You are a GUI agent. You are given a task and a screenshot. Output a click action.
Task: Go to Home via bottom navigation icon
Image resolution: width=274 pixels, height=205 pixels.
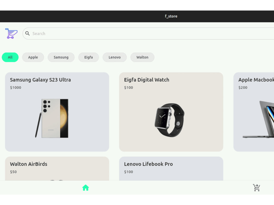pyautogui.click(x=85, y=188)
